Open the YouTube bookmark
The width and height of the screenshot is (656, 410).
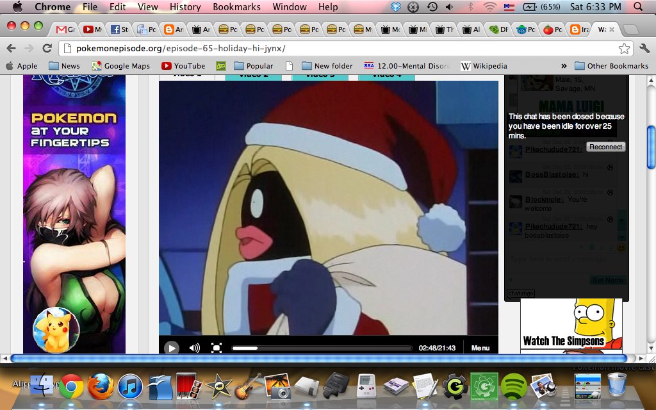coord(183,66)
